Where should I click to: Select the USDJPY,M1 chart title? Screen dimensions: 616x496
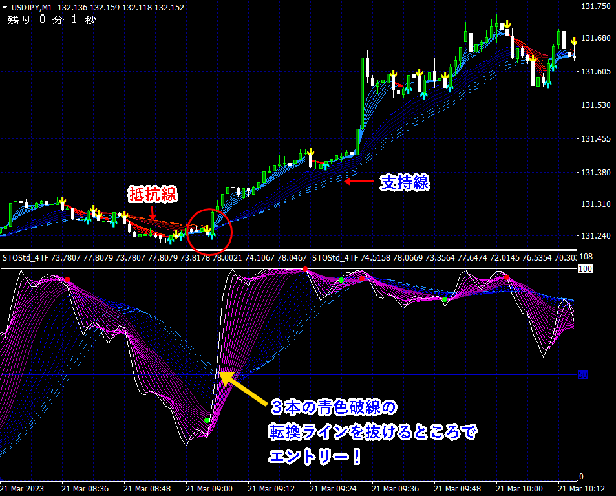click(x=32, y=7)
